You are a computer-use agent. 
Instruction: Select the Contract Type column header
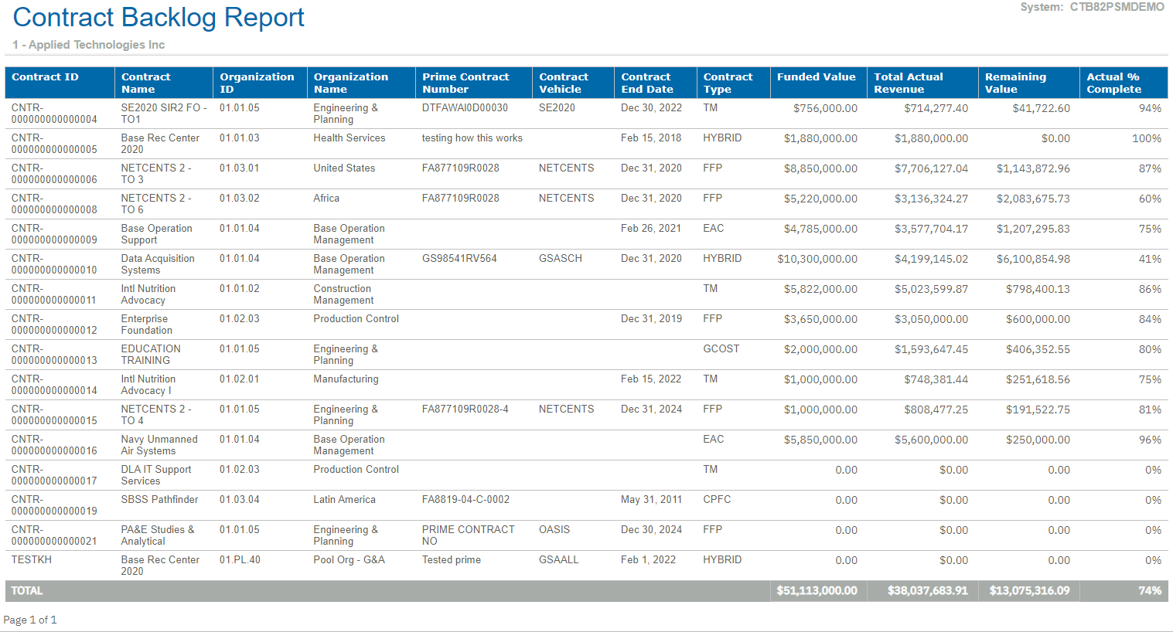coord(728,83)
